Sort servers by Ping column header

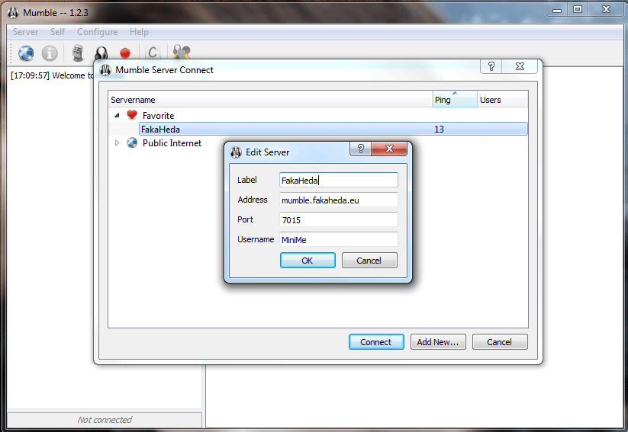(x=455, y=100)
